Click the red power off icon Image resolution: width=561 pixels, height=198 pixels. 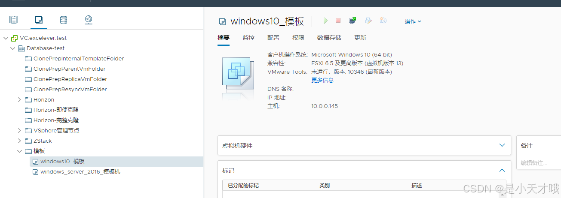338,21
